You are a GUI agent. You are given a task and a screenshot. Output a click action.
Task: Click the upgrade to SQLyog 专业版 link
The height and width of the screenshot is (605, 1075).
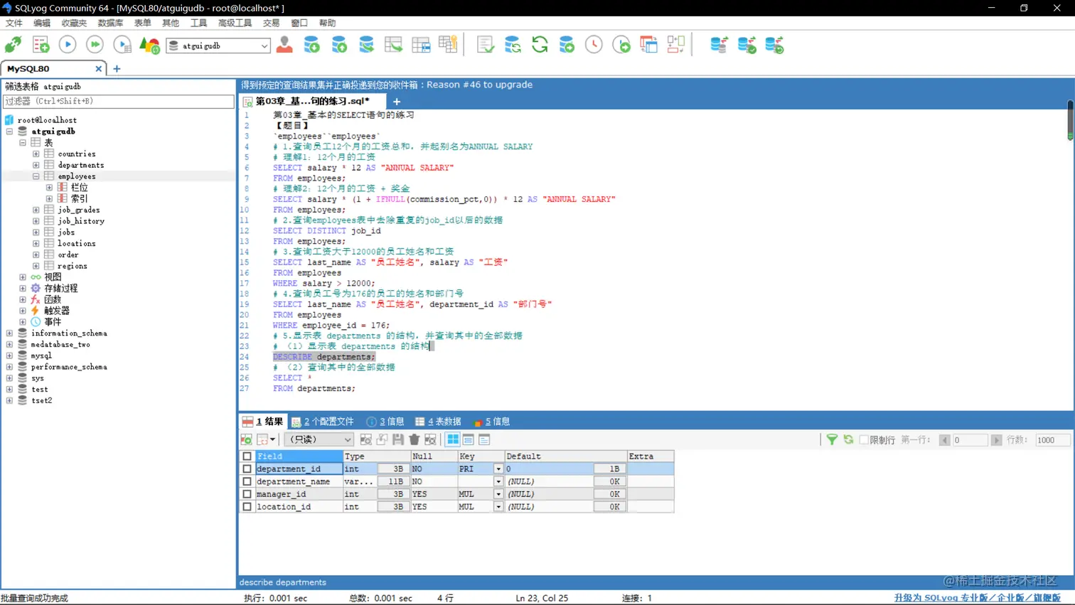click(977, 598)
